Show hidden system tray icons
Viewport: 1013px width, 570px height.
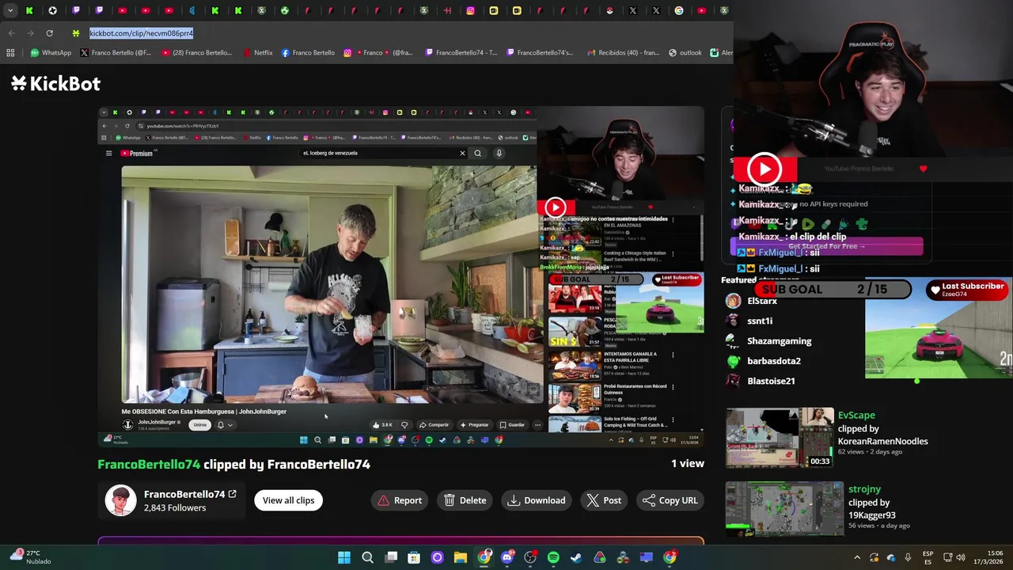pyautogui.click(x=857, y=557)
